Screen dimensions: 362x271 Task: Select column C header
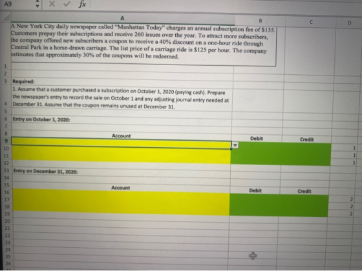click(x=311, y=22)
